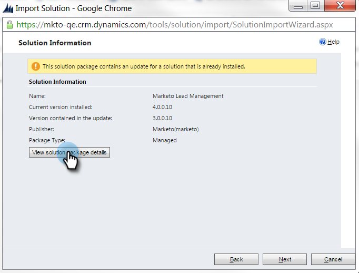Click the 'Import Solution - Google Chrome' title text
This screenshot has width=359, height=273.
click(74, 8)
